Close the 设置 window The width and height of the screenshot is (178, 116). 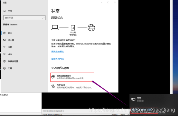(115, 3)
